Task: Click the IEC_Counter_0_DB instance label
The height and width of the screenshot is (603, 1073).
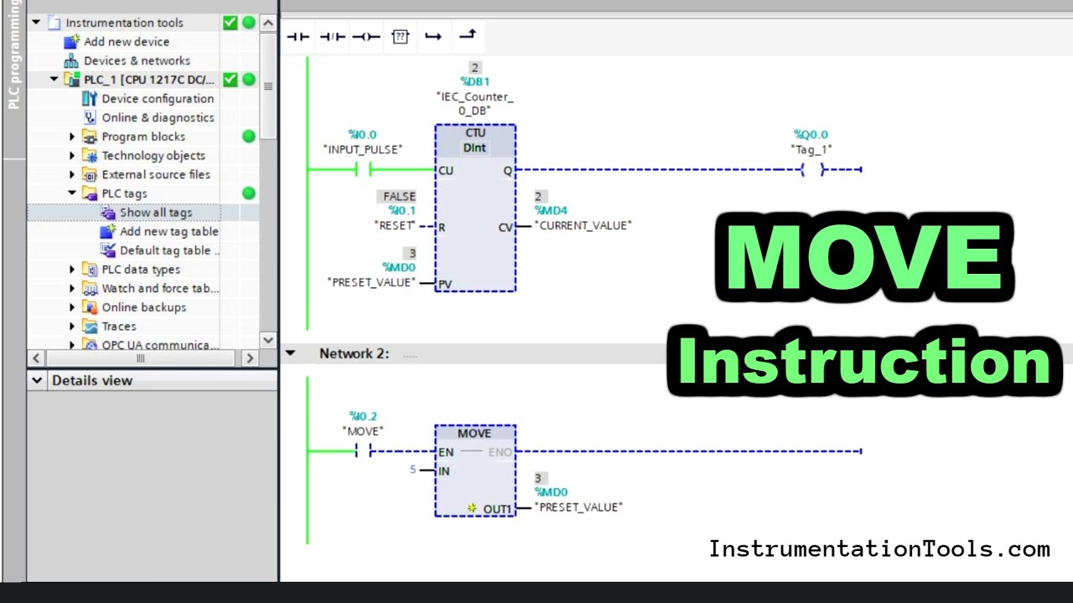Action: pos(475,104)
